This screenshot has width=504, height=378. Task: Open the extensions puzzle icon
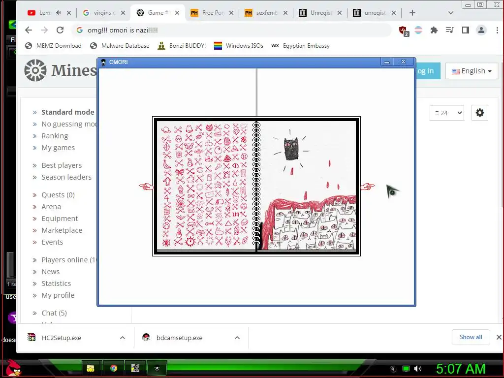click(434, 30)
